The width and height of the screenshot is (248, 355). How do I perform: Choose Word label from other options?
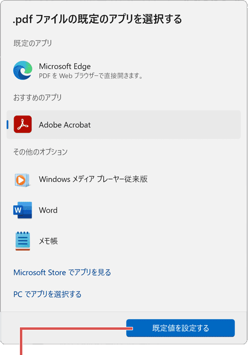coord(48,210)
